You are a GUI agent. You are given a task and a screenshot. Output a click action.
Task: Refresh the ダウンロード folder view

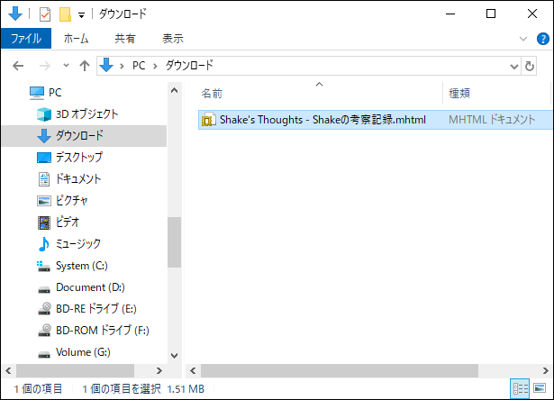530,66
